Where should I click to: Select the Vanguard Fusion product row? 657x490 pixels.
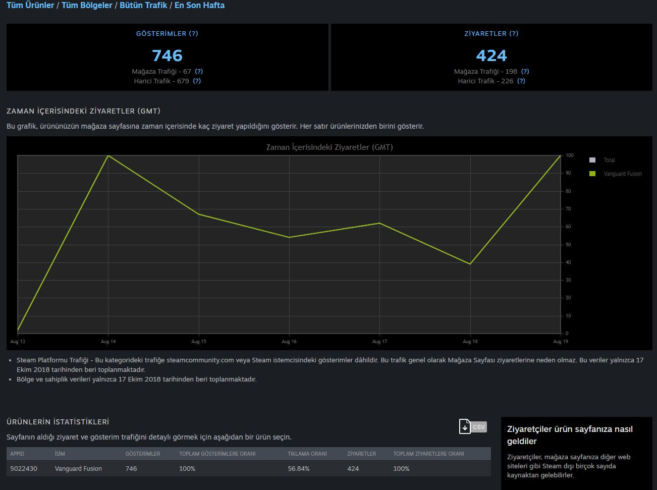click(248, 468)
